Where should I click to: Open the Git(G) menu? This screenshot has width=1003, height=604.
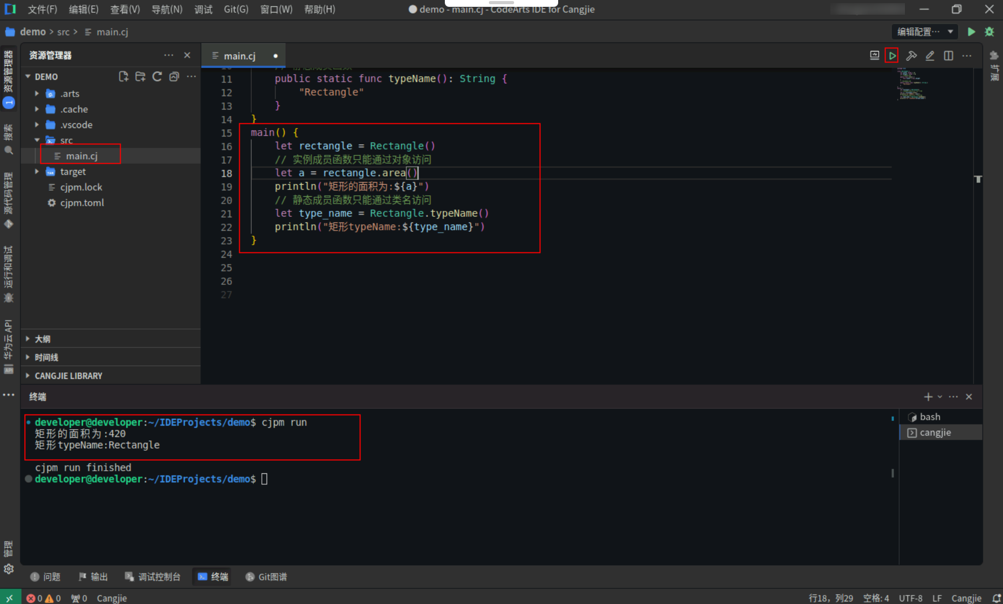[236, 9]
